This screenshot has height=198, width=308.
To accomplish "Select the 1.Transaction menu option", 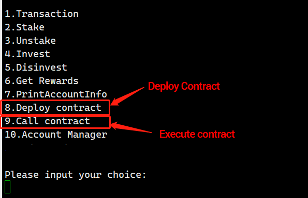I will tap(41, 14).
